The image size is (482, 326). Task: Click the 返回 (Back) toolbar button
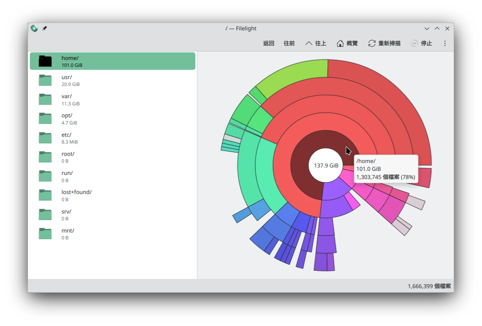pos(268,43)
